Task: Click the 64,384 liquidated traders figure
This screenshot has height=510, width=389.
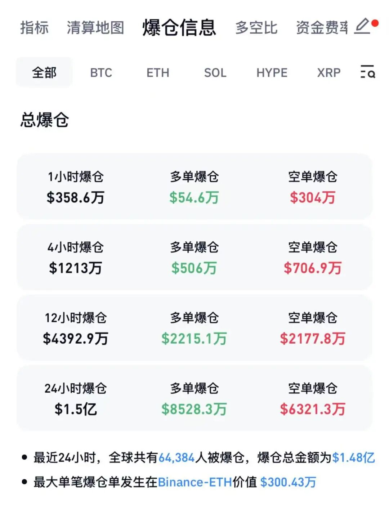Action: 176,458
